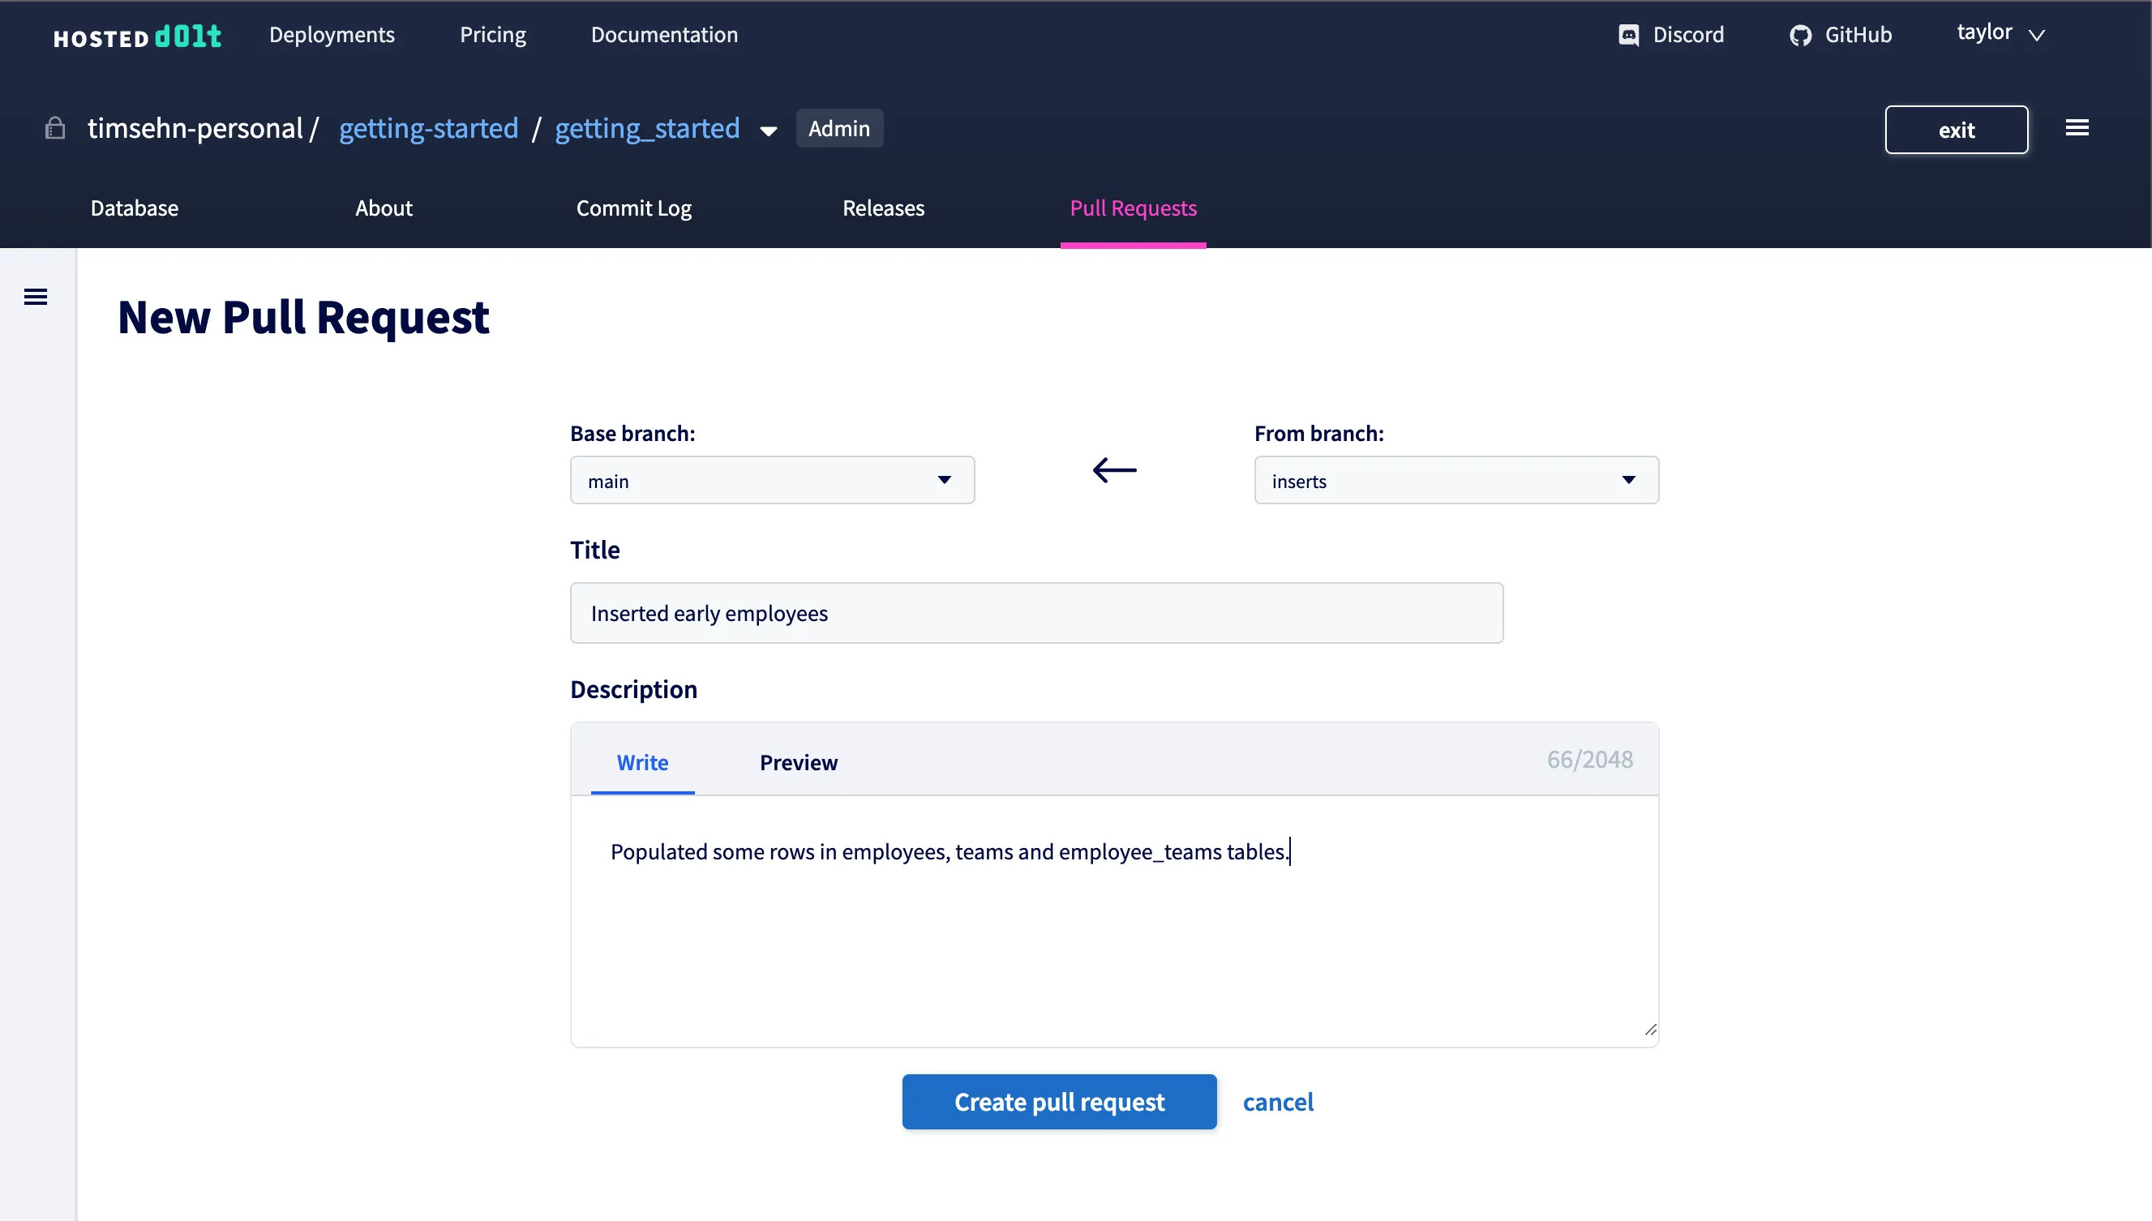Open the hamburger menu near the exit button
The height and width of the screenshot is (1221, 2152).
(x=2077, y=127)
